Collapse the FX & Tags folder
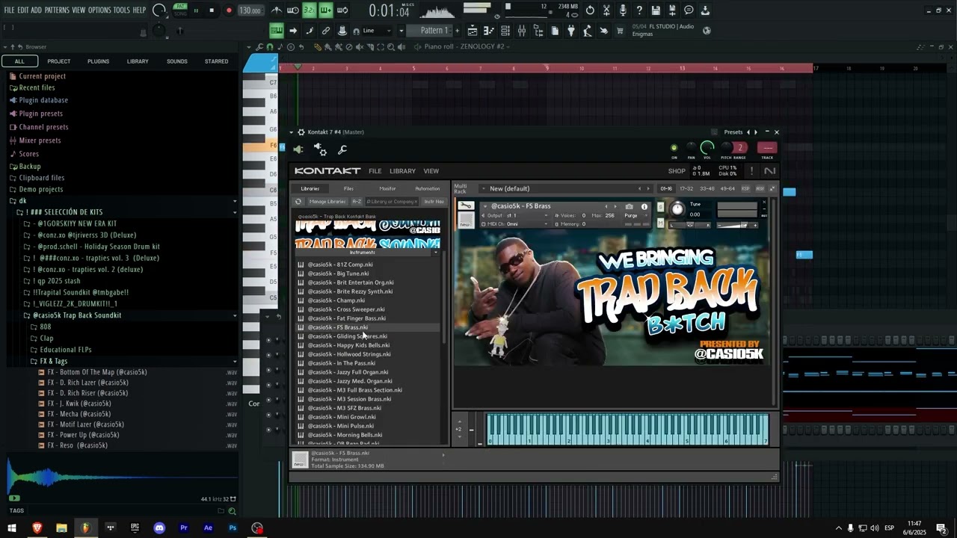The width and height of the screenshot is (957, 538). coord(54,362)
